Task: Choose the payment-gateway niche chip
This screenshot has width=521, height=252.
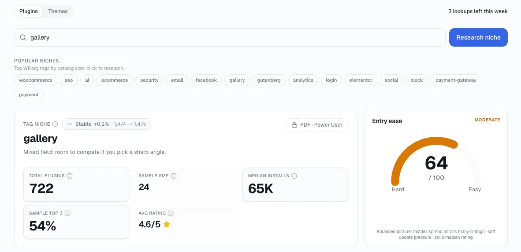Action: coord(455,80)
